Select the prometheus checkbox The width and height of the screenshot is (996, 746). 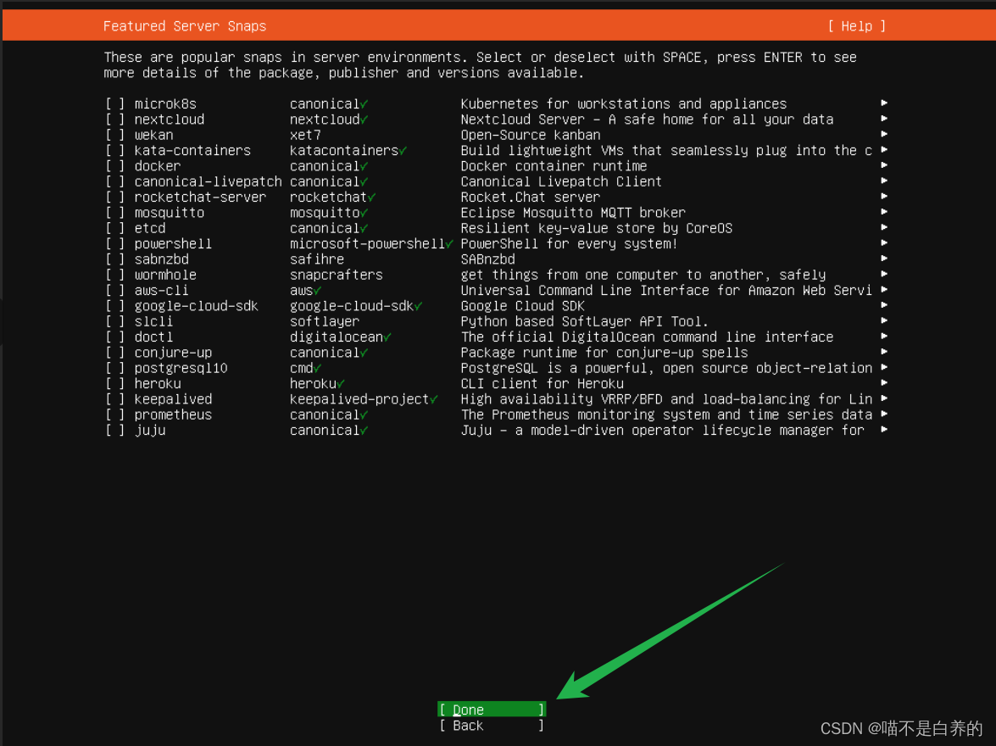115,415
